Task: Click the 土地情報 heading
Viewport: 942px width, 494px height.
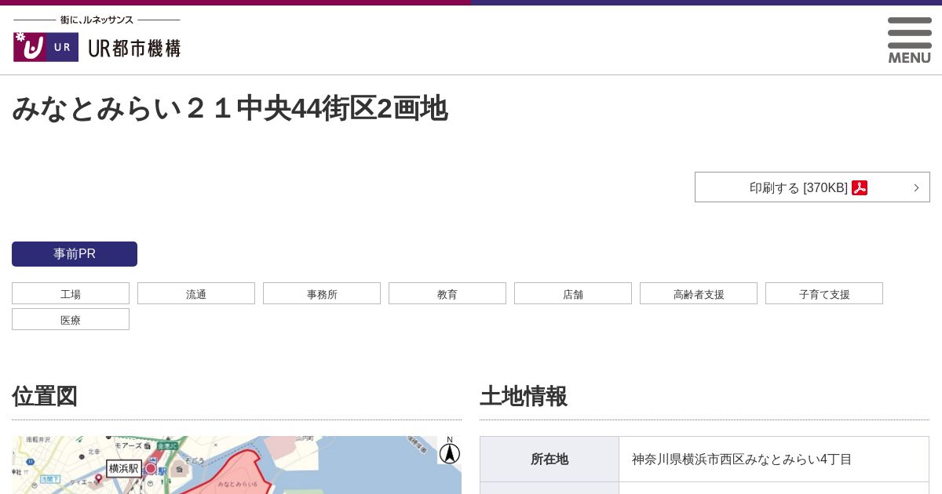Action: tap(524, 396)
